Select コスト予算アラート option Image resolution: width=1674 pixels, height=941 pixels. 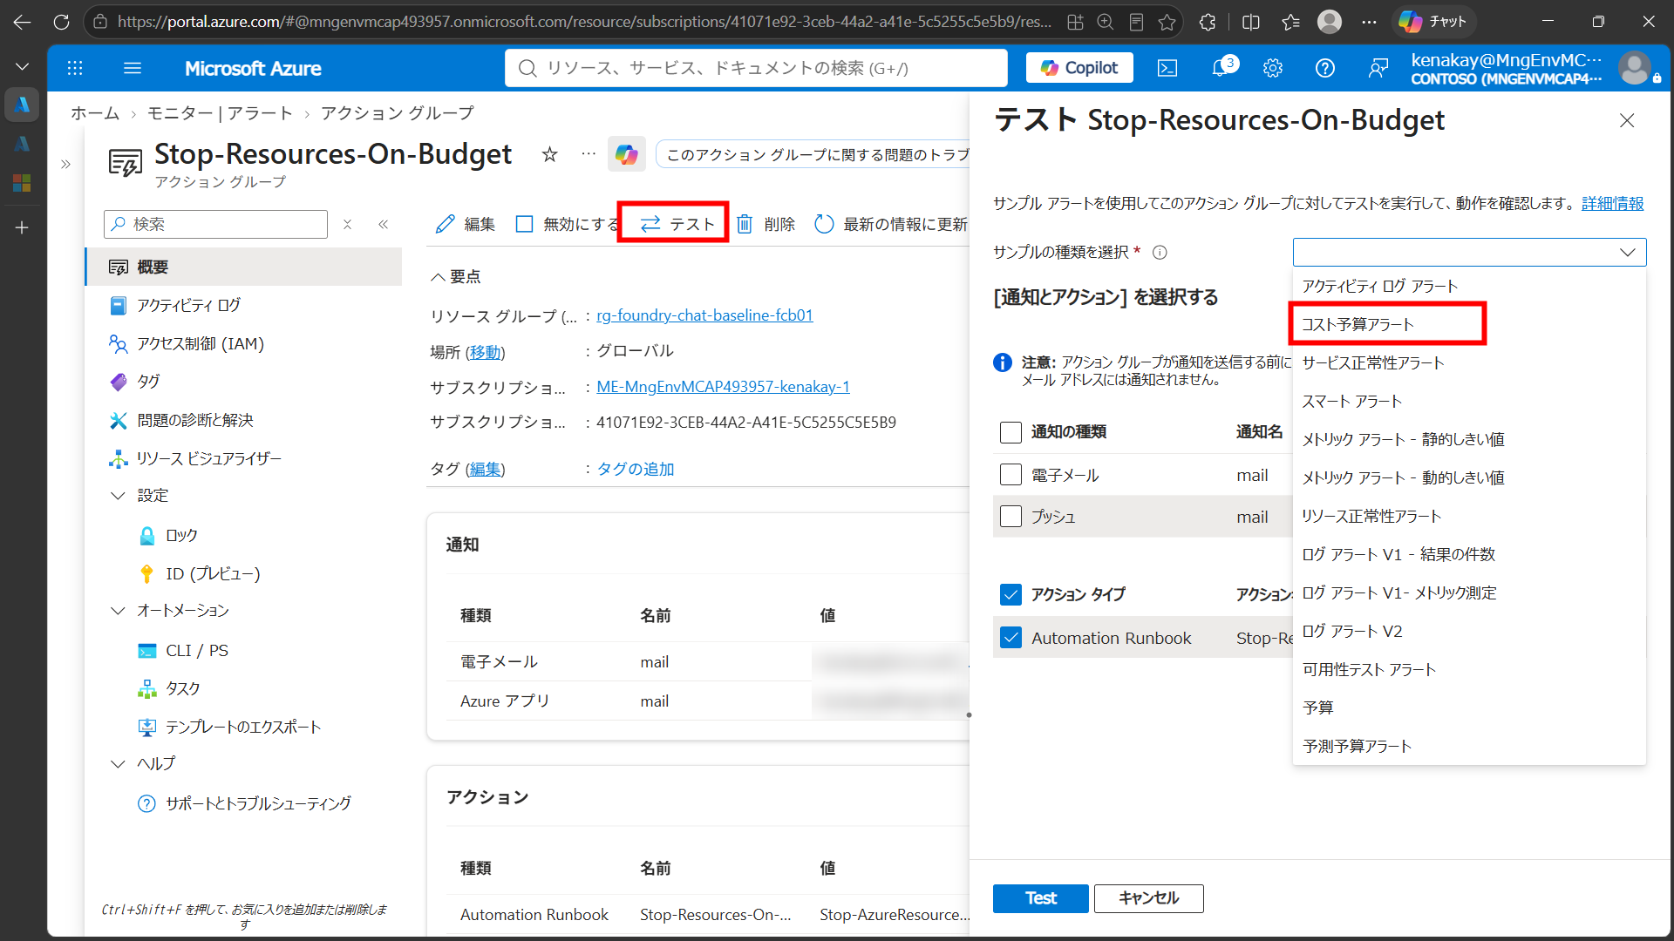click(1469, 324)
